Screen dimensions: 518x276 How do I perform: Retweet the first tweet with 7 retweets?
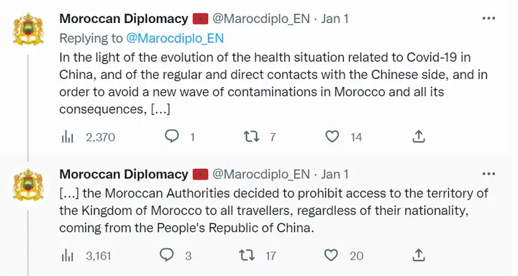point(251,137)
